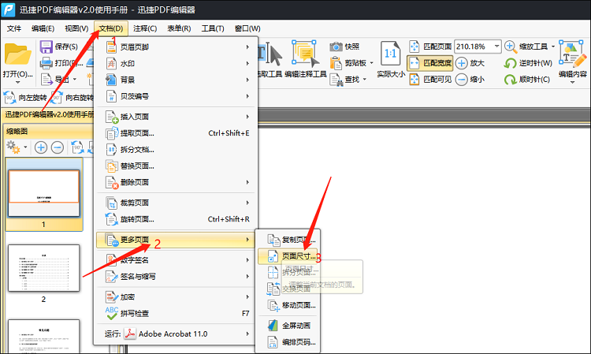Viewport: 591px width, 354px height.
Task: Click the 剪贴板 clipboard icon
Action: pyautogui.click(x=336, y=63)
